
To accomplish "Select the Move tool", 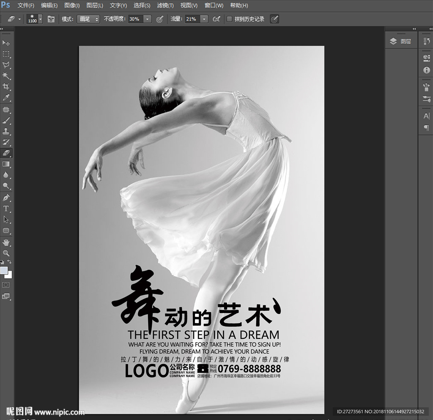I will click(6, 43).
